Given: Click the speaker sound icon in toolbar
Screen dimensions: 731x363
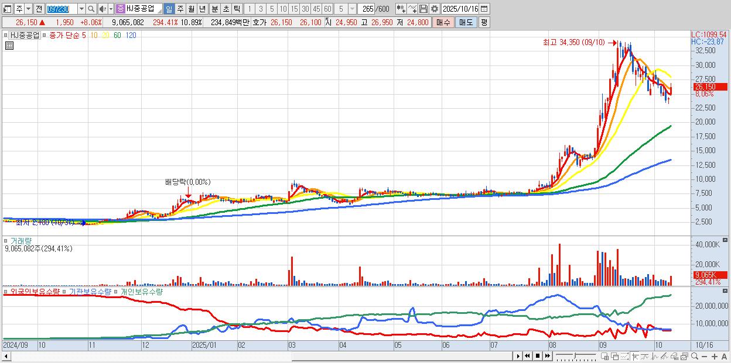Looking at the screenshot, I should pyautogui.click(x=103, y=9).
